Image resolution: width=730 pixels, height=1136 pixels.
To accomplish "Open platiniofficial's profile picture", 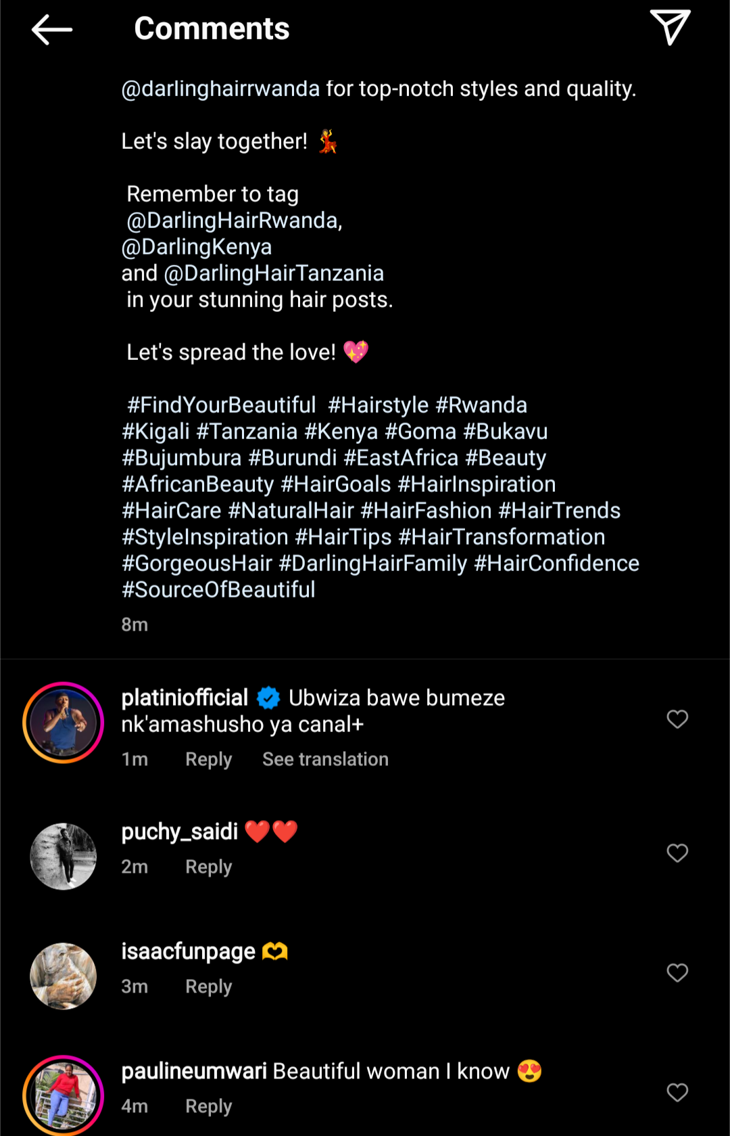I will 64,723.
